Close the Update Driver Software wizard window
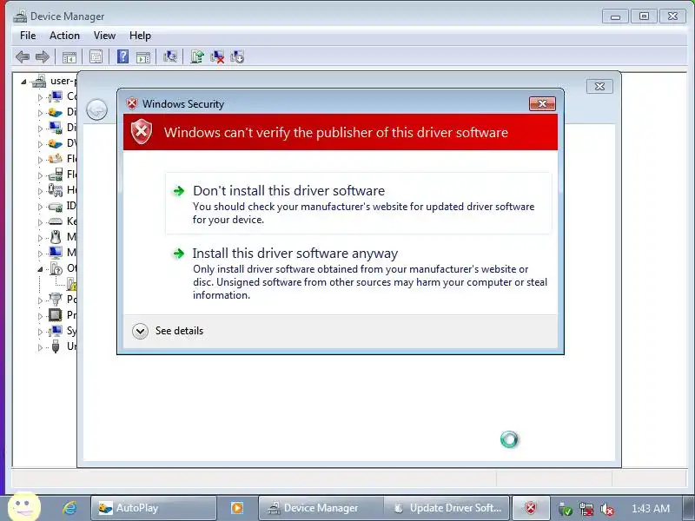This screenshot has width=695, height=521. tap(599, 86)
